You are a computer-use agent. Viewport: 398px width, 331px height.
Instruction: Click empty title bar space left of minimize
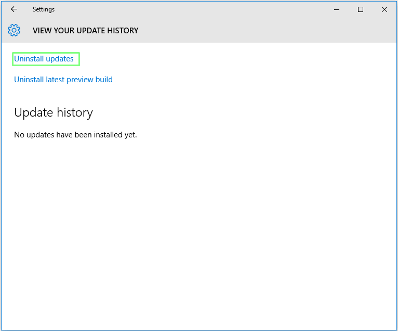click(x=208, y=9)
